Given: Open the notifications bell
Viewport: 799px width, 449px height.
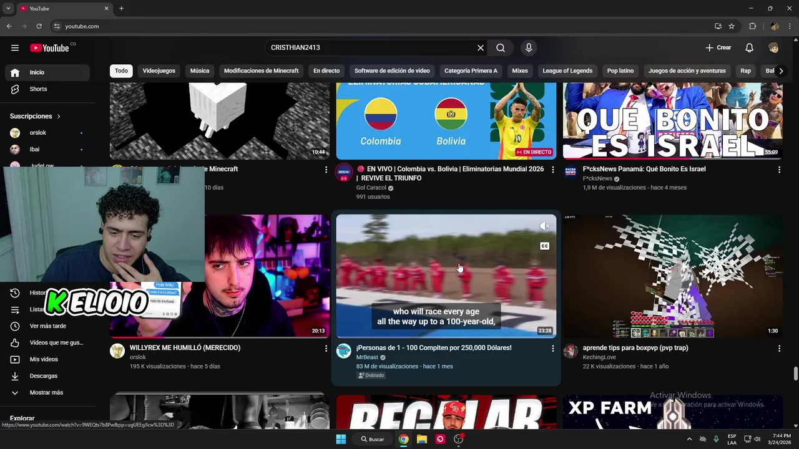Looking at the screenshot, I should (750, 48).
